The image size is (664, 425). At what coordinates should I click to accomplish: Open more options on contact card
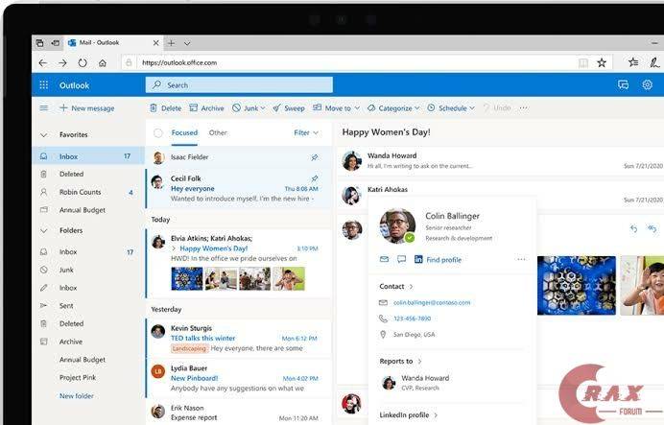(521, 259)
